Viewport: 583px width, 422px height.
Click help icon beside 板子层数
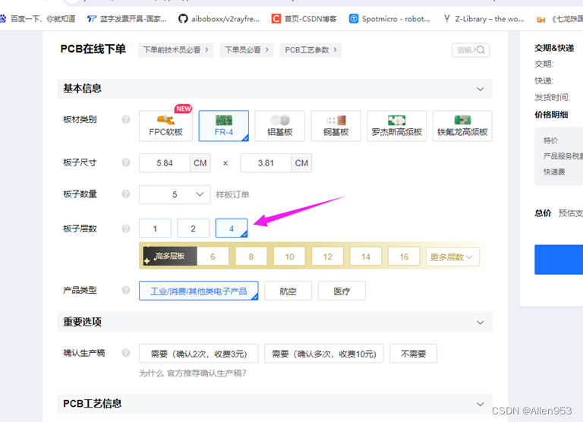tap(126, 228)
